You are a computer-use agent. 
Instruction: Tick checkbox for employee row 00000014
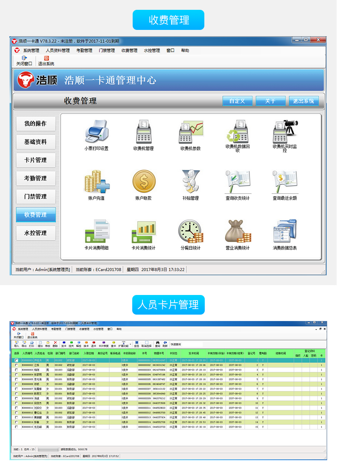17,422
